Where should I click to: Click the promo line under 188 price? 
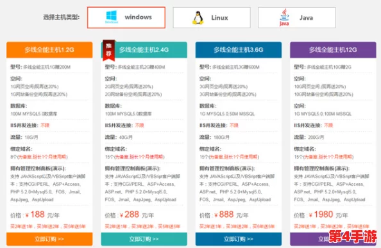click(x=48, y=226)
